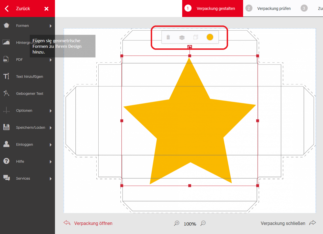Expand the Formen submenu
The height and width of the screenshot is (234, 323).
tap(51, 26)
